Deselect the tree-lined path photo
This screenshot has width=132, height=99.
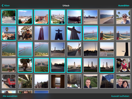click(x=9, y=17)
